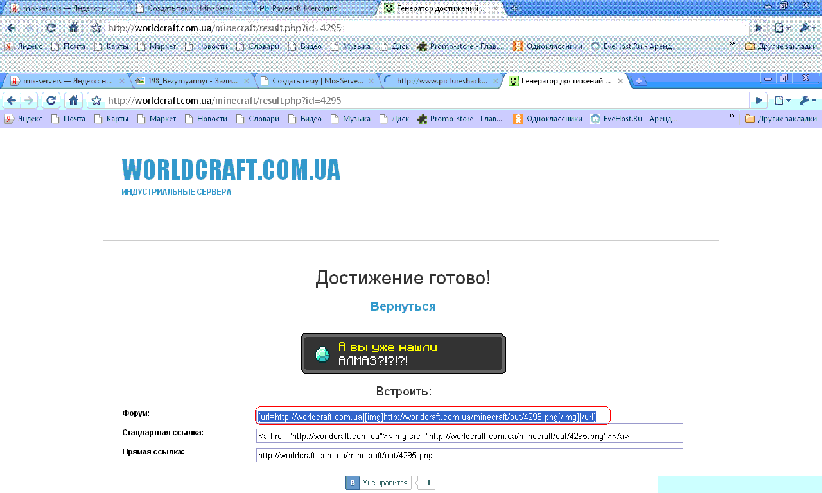Image resolution: width=822 pixels, height=493 pixels.
Task: Open EveHost.Ru bookmark in the lower bookmarks bar
Action: pyautogui.click(x=634, y=119)
